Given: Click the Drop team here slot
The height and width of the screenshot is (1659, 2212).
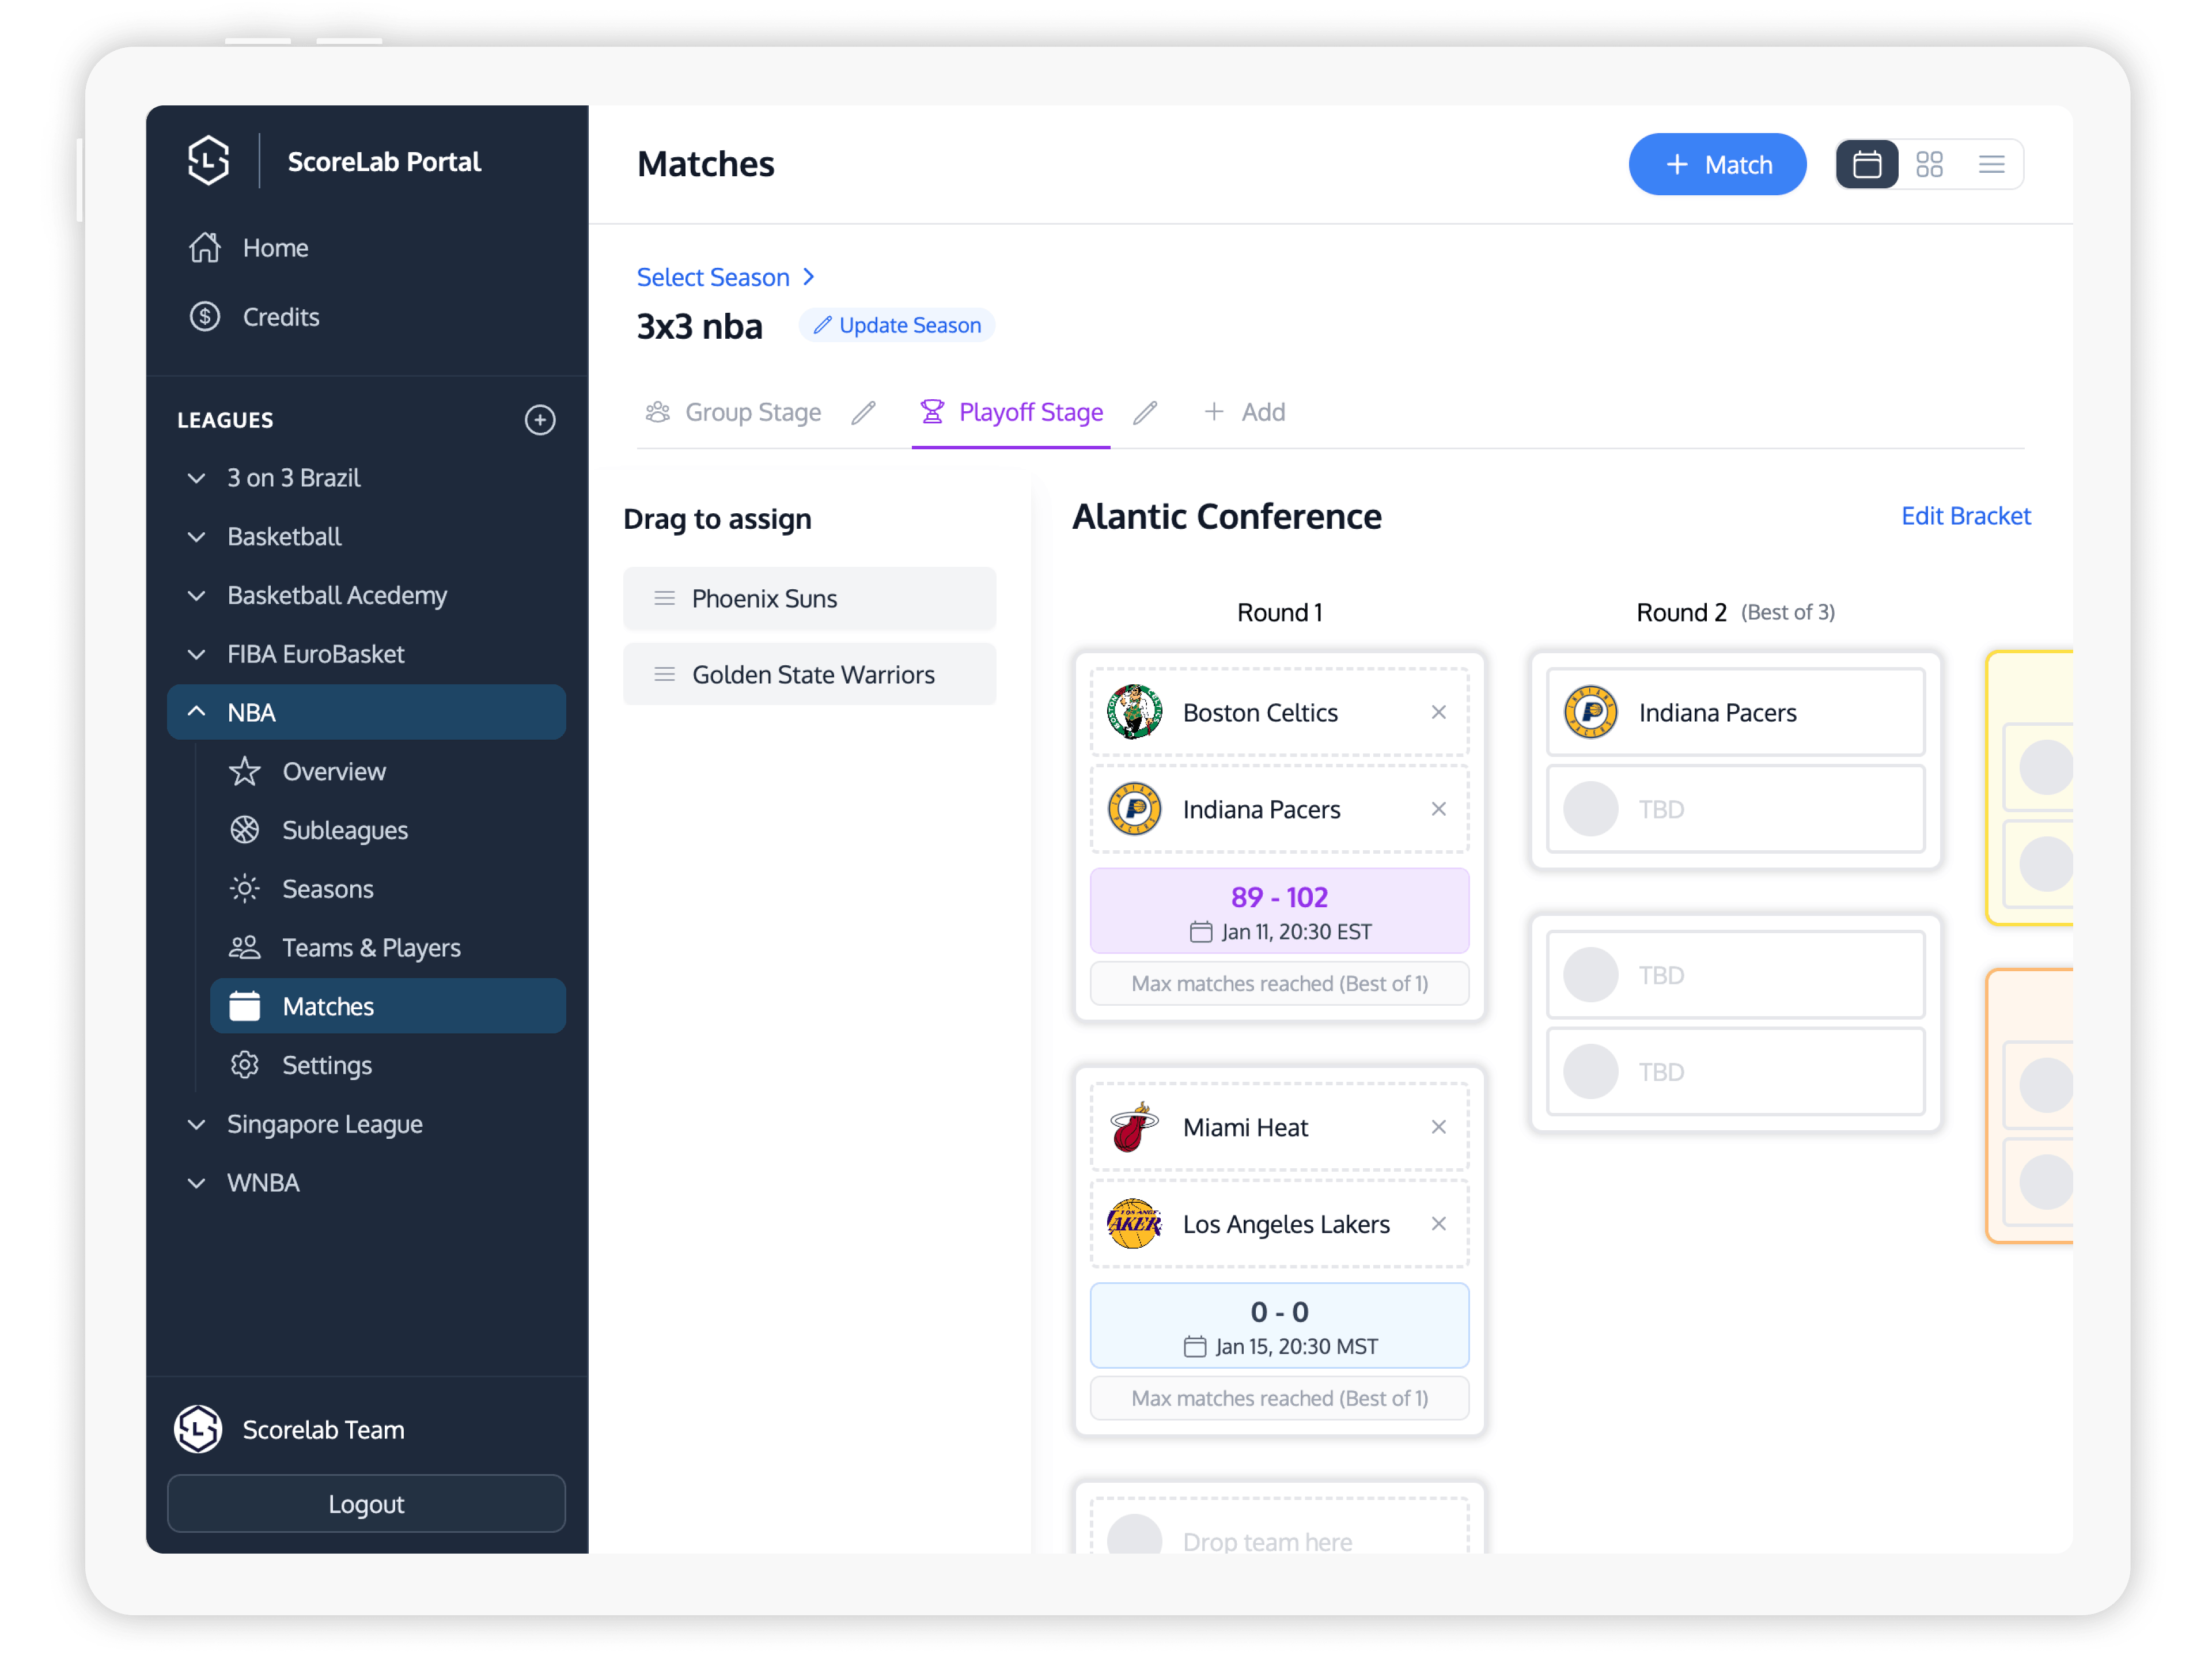Looking at the screenshot, I should [x=1280, y=1527].
